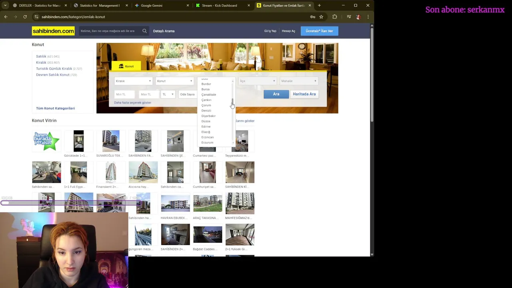This screenshot has width=512, height=288.
Task: Select the Konut tab with house icon
Action: [126, 66]
